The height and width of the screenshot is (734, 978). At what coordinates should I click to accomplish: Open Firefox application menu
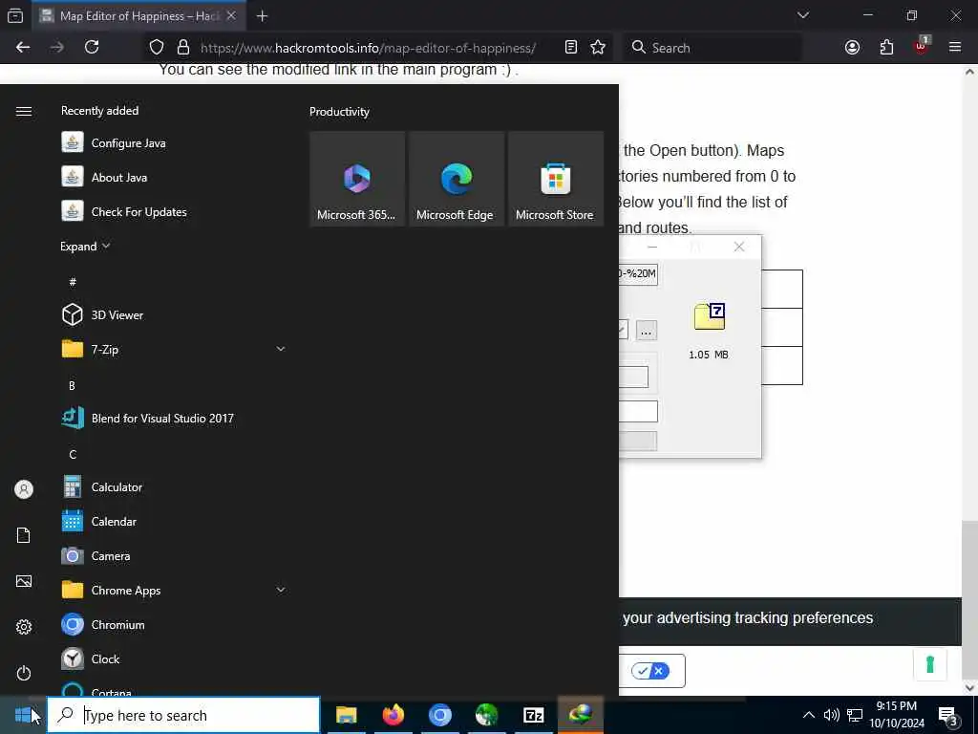[955, 48]
